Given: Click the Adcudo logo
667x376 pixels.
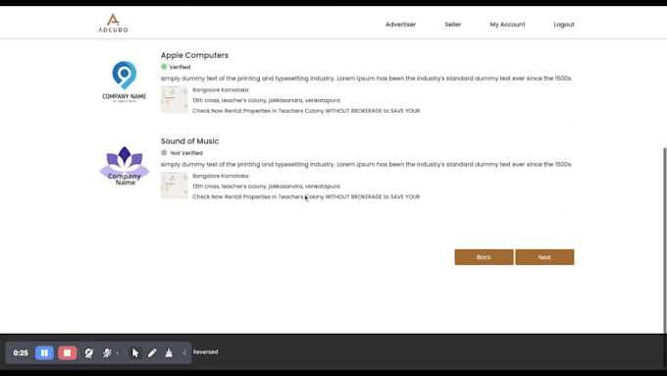Looking at the screenshot, I should coord(113,23).
